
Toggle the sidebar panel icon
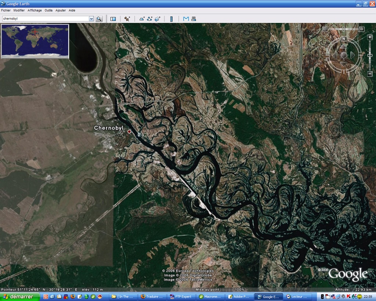tap(113, 19)
